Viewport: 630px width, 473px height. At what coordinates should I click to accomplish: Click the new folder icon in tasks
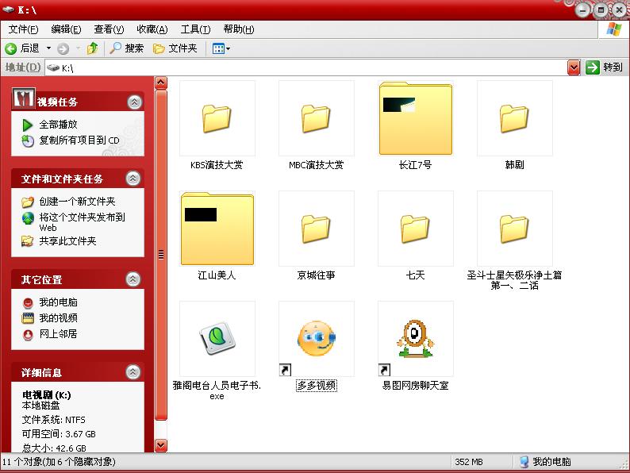28,202
